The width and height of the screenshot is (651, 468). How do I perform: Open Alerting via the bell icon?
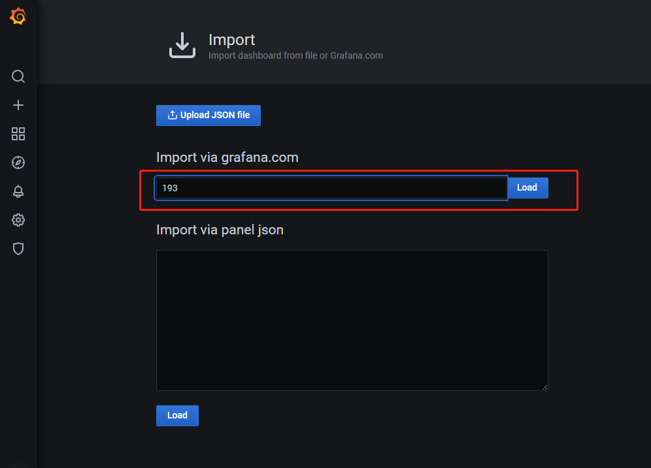pos(18,191)
